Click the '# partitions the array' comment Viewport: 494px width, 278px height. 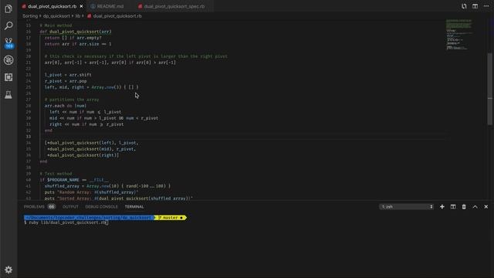click(x=72, y=100)
